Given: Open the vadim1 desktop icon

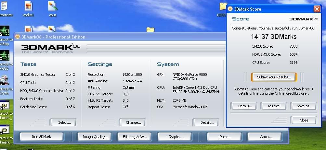Looking at the screenshot, I should (x=28, y=6).
